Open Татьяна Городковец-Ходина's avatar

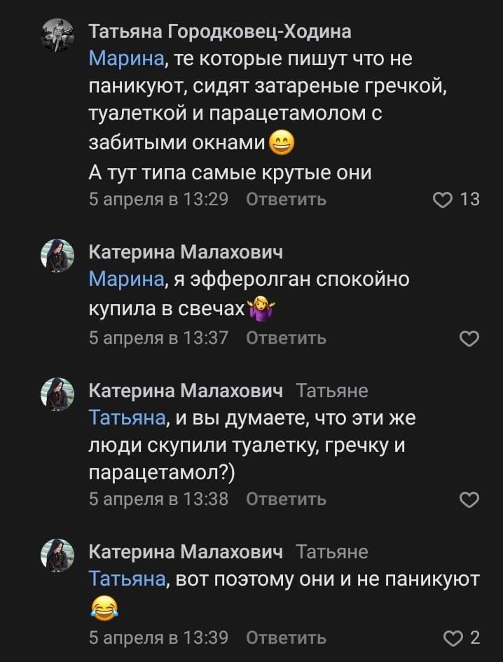click(x=57, y=35)
